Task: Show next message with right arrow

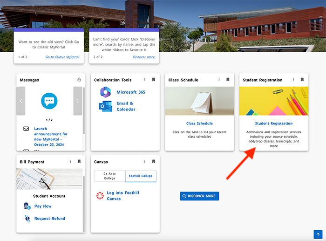Action: 78,101
